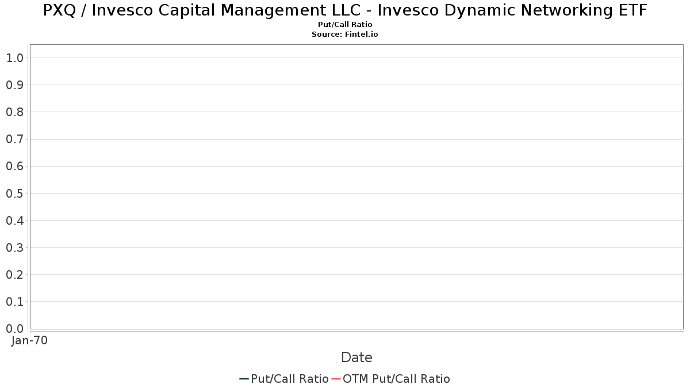Click the Source: Fintel.io text

(x=345, y=34)
